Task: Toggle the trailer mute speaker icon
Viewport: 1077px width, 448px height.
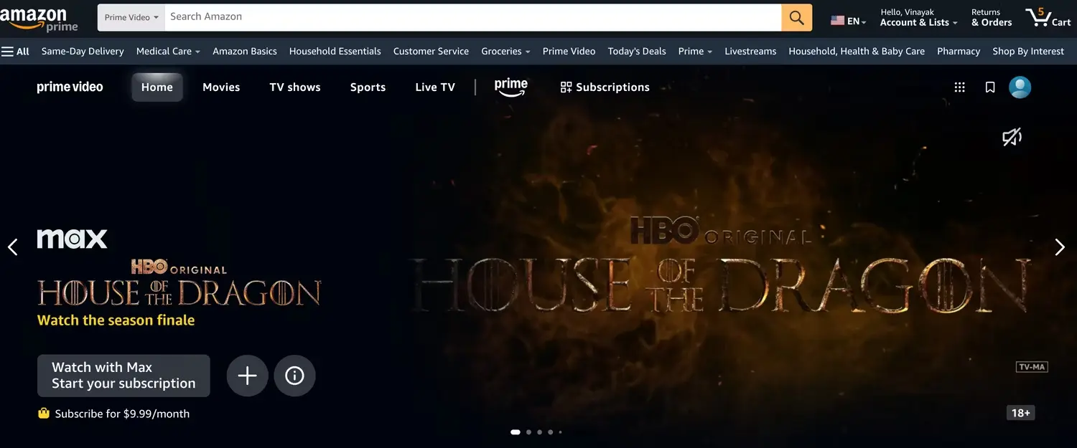Action: (x=1012, y=137)
